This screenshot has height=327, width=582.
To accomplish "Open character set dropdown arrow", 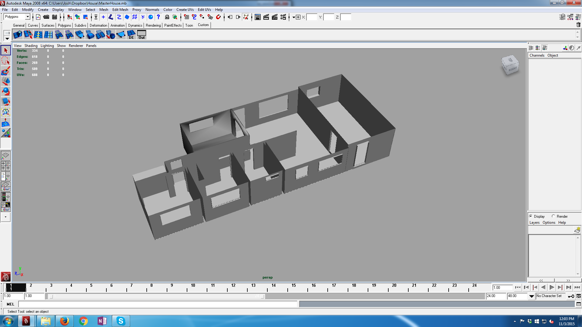I will [x=532, y=296].
